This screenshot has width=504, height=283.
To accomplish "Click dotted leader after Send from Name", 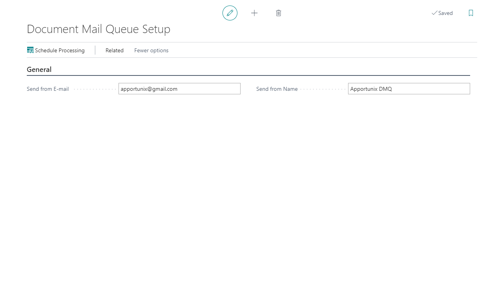I will coord(323,89).
